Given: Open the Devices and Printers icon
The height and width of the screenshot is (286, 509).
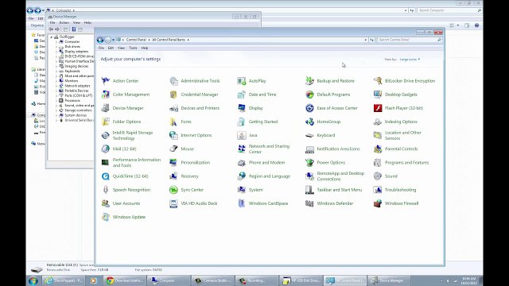Looking at the screenshot, I should [x=173, y=108].
